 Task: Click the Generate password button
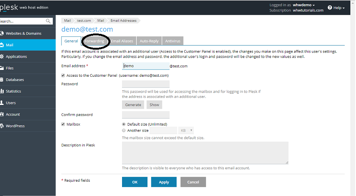[133, 105]
